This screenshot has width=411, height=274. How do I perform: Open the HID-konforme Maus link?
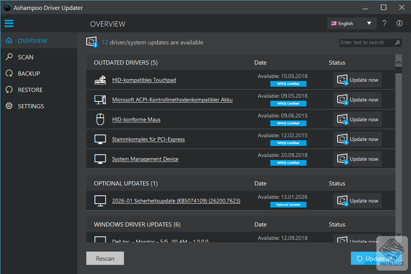(x=136, y=119)
